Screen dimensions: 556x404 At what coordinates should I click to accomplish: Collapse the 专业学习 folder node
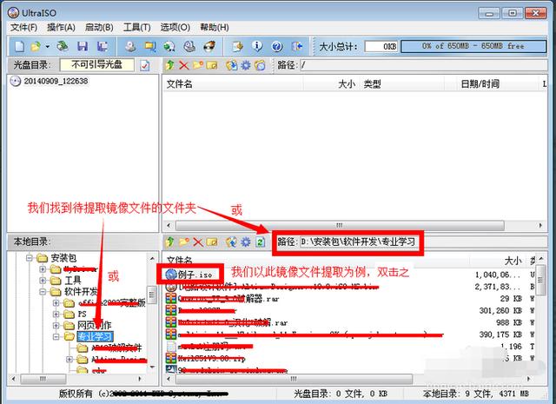click(x=56, y=336)
